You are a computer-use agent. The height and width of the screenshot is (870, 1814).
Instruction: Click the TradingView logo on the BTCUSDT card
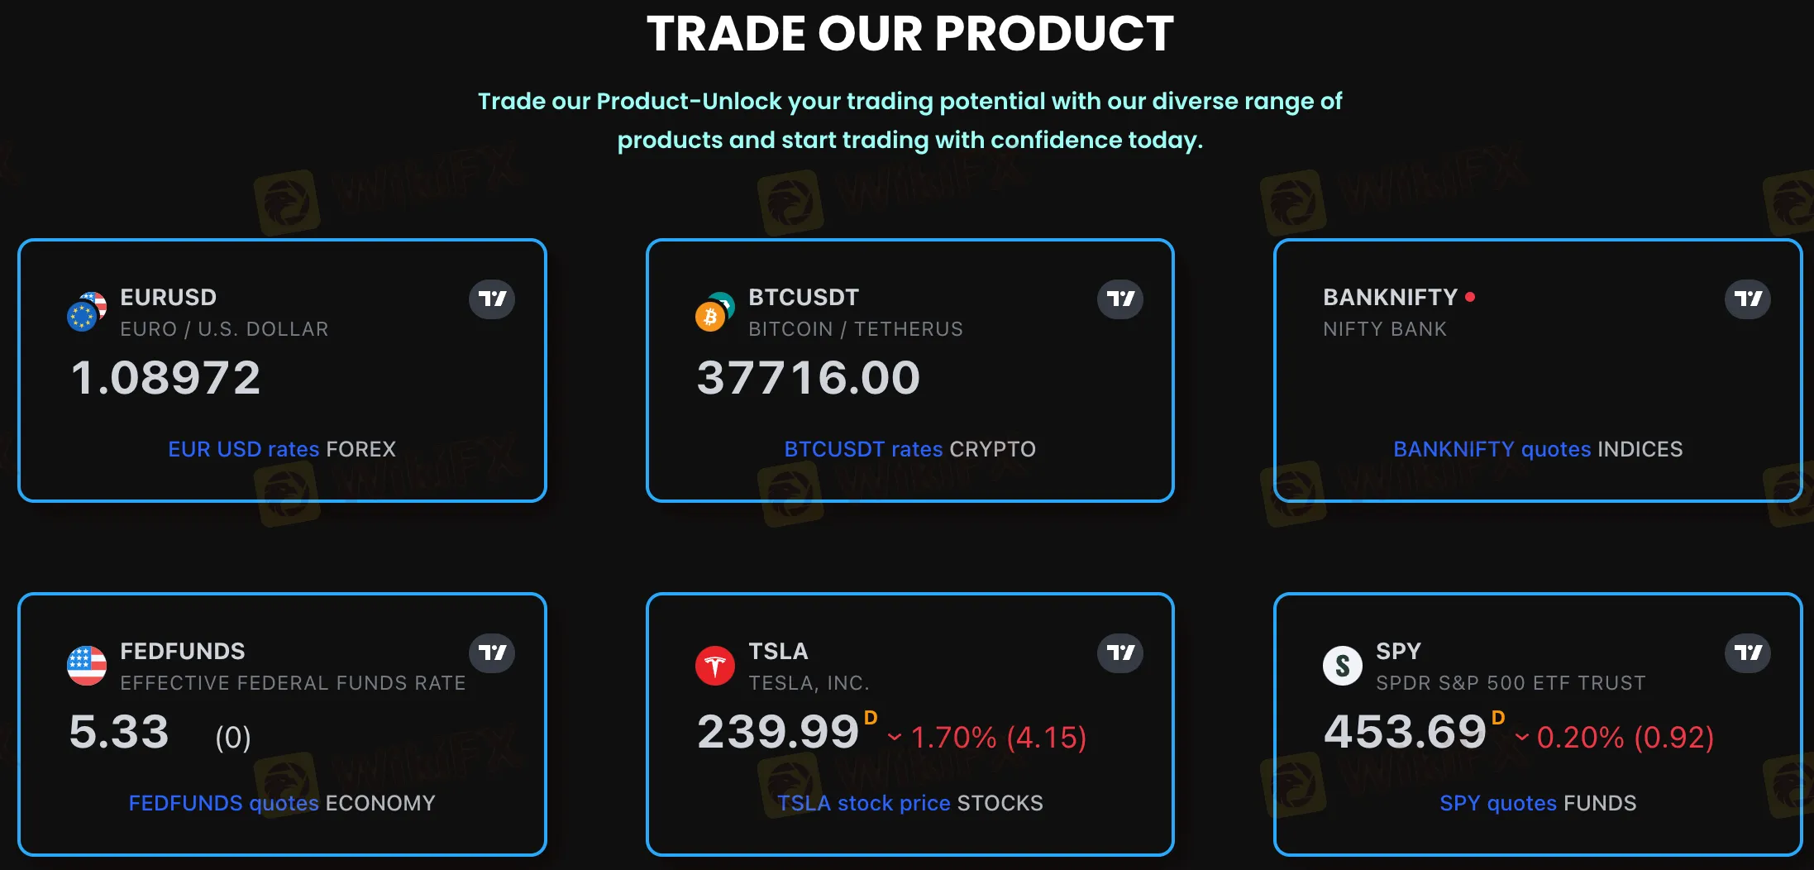click(1120, 299)
